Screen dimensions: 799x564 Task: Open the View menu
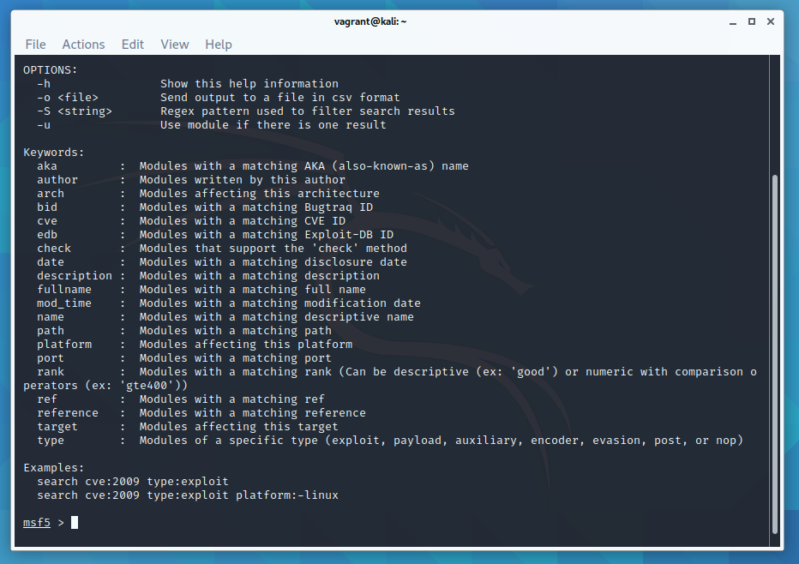pos(175,44)
